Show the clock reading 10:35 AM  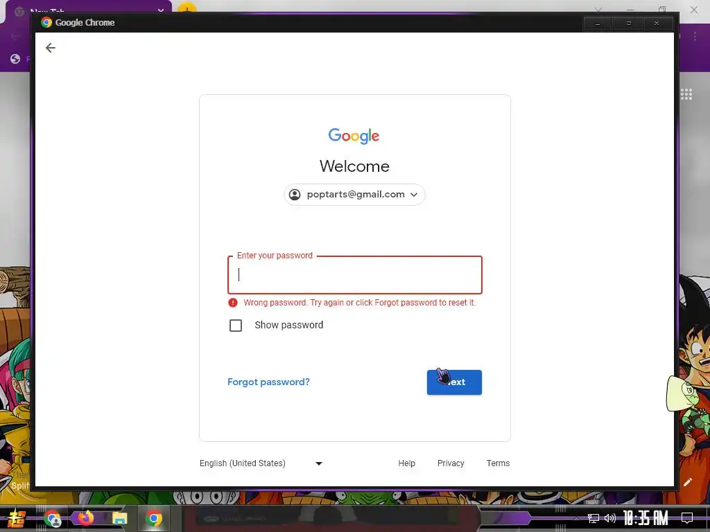tap(646, 518)
